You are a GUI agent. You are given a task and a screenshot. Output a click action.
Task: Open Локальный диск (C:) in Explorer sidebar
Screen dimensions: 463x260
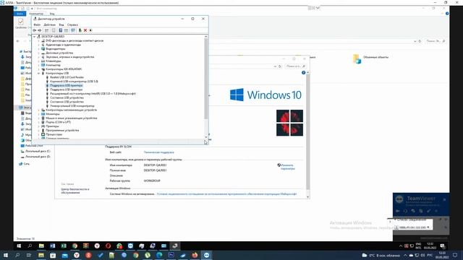tap(38, 151)
